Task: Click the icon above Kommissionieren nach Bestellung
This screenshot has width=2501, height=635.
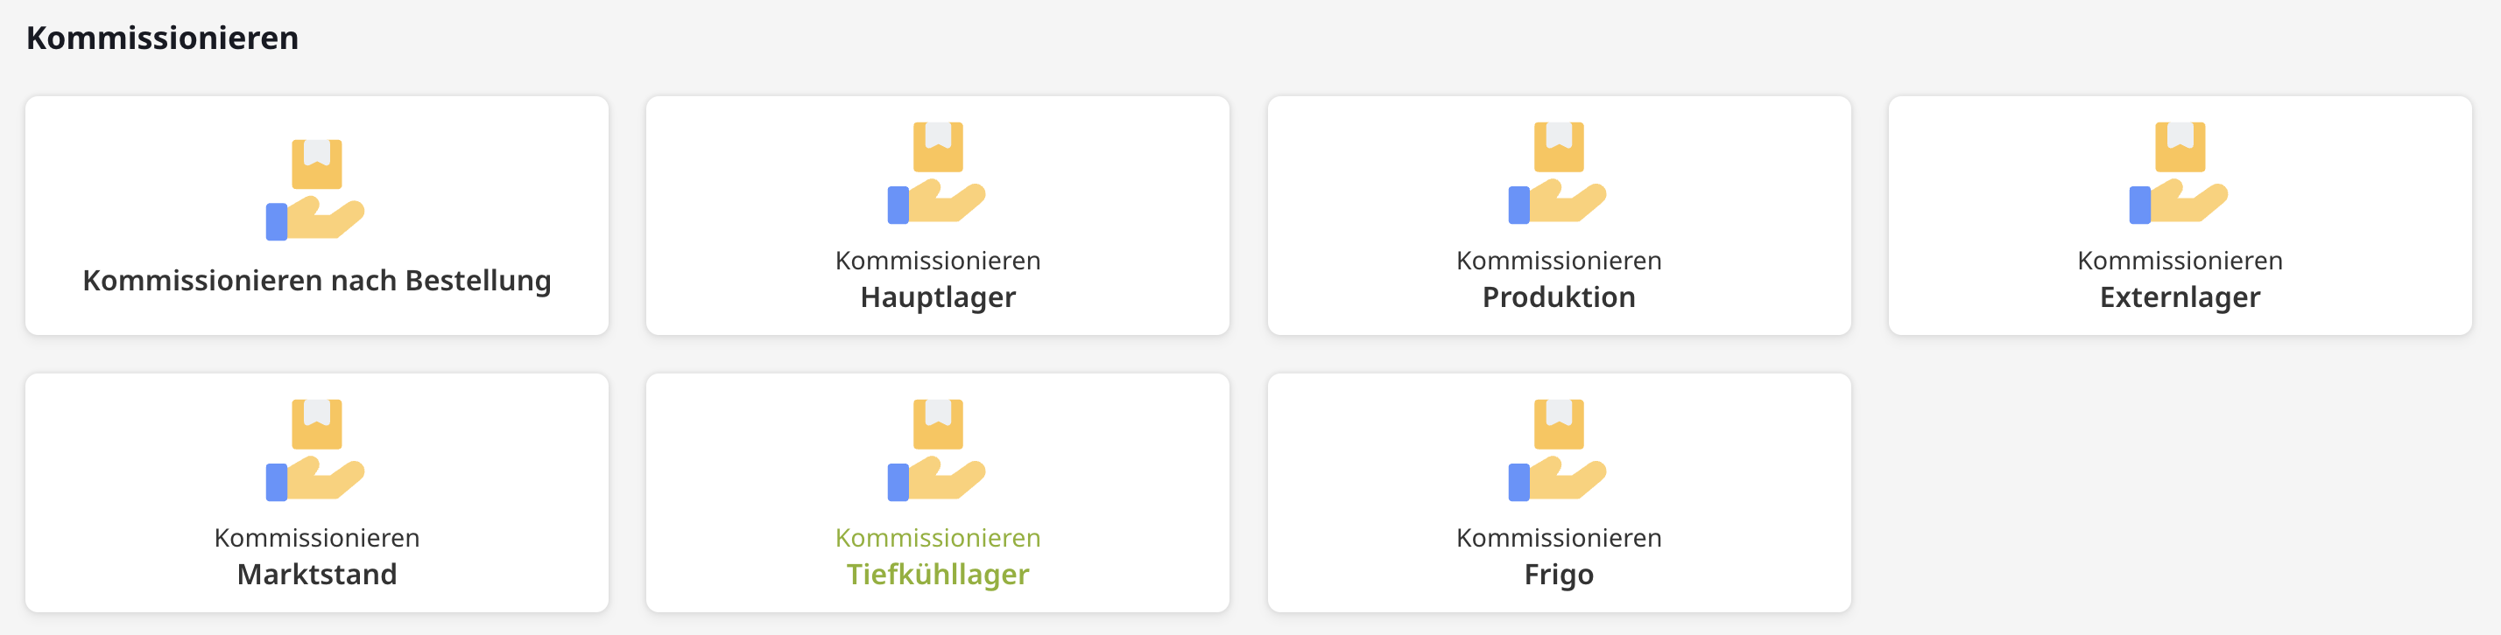Action: tap(315, 190)
